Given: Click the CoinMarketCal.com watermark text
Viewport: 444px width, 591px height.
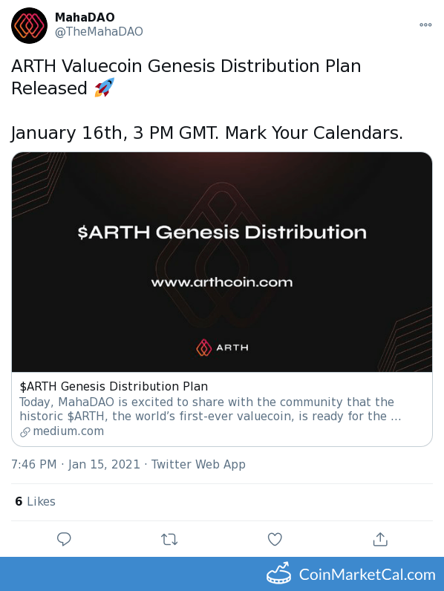Looking at the screenshot, I should click(367, 575).
